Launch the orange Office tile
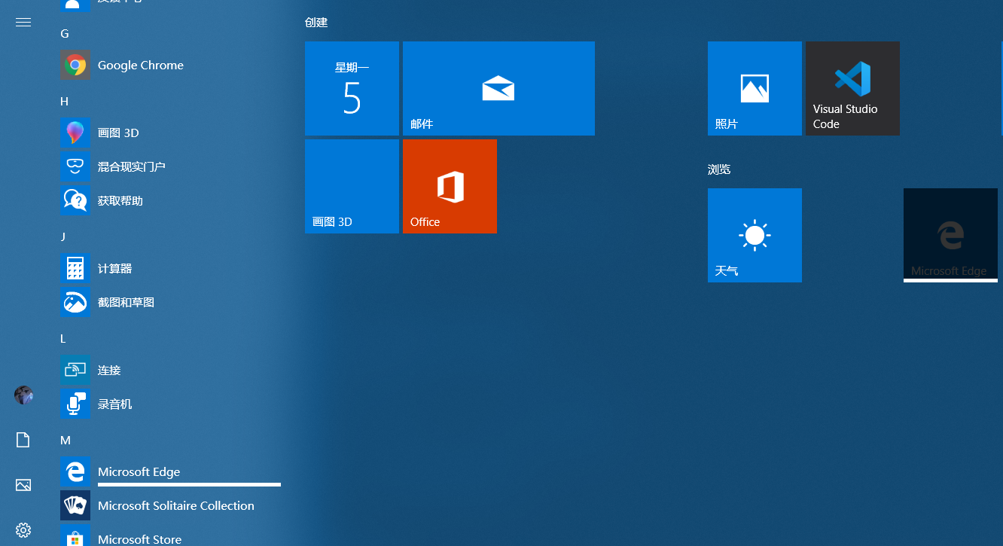 (x=450, y=186)
